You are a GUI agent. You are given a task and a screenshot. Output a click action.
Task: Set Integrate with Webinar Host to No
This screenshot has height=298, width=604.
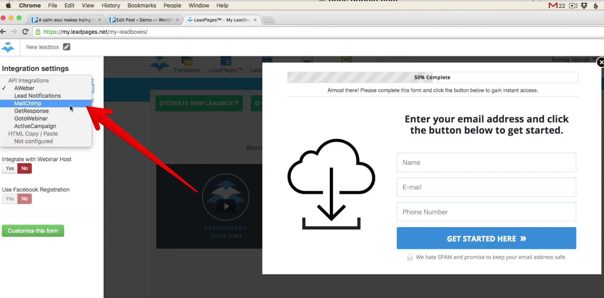click(x=25, y=168)
